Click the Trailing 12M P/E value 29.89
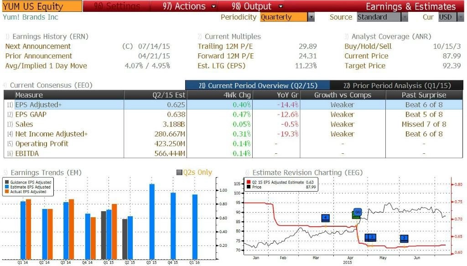 tap(308, 47)
